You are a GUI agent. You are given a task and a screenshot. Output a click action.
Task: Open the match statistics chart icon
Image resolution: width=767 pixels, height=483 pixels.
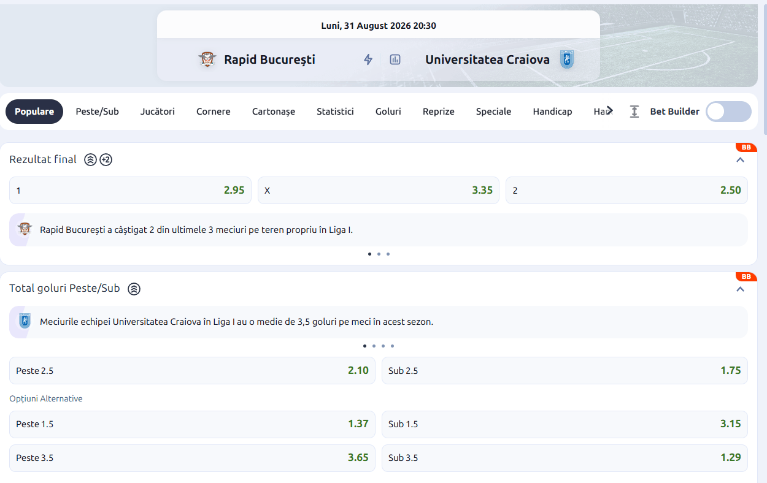tap(395, 59)
